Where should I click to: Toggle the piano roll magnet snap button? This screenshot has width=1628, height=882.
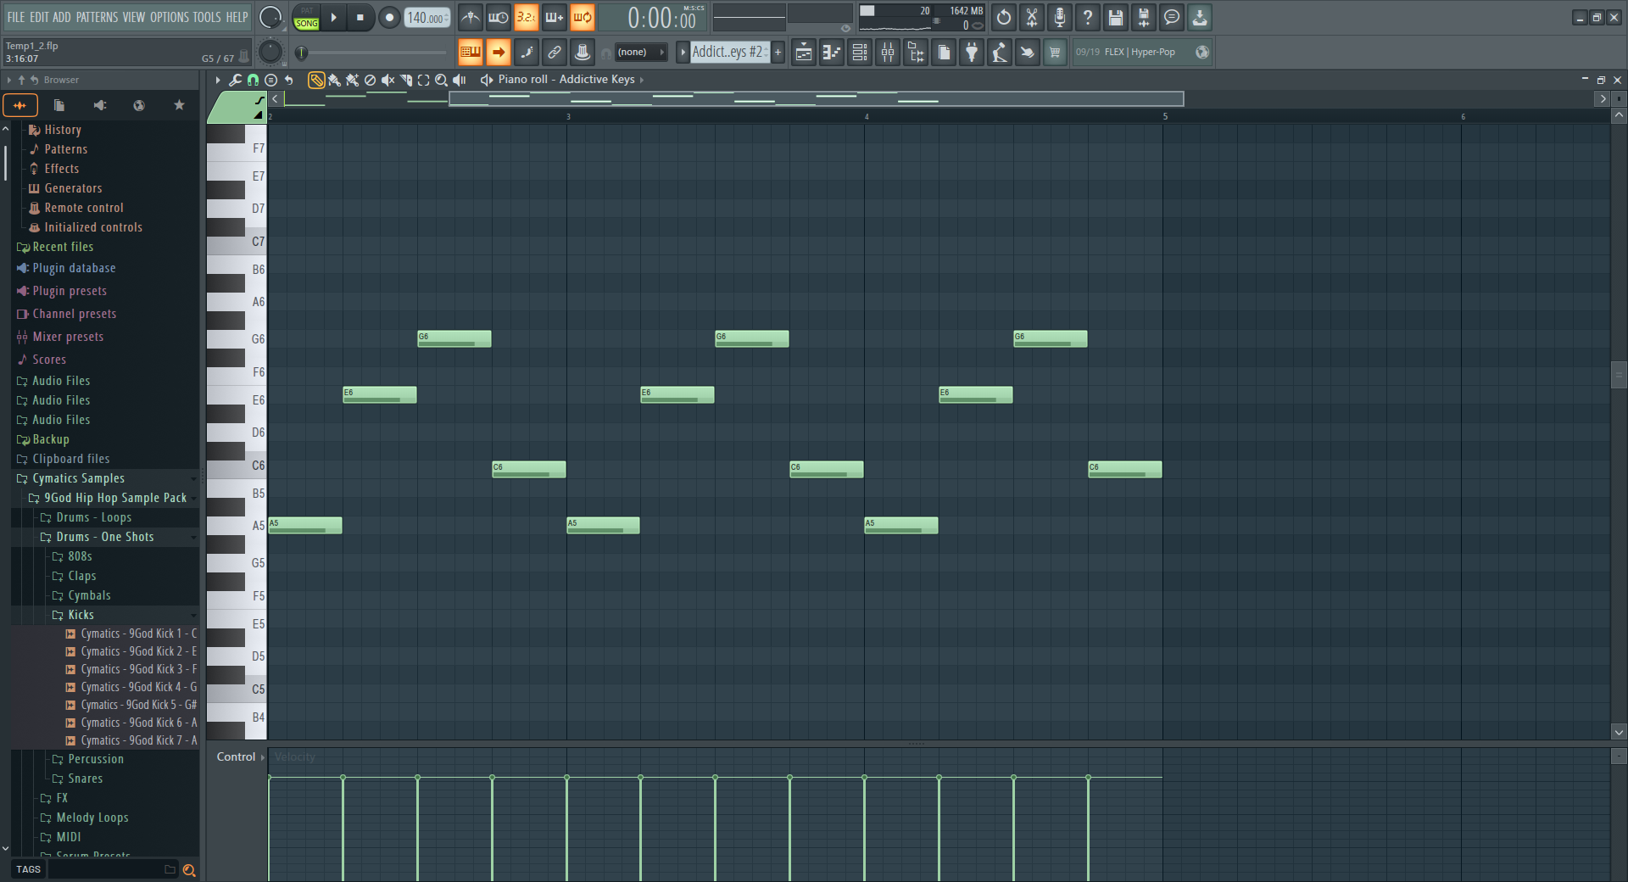[253, 80]
